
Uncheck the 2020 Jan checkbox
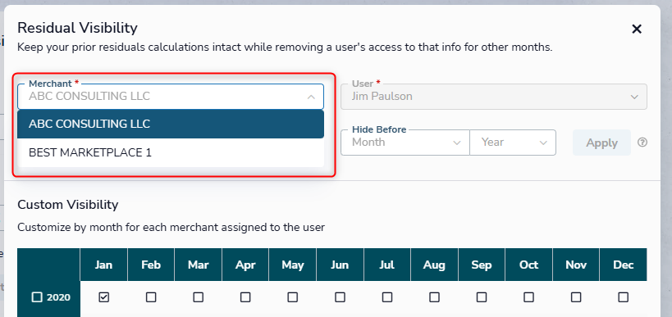point(103,297)
